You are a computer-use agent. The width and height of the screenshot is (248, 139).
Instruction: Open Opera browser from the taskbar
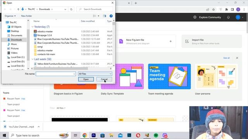click(x=138, y=136)
